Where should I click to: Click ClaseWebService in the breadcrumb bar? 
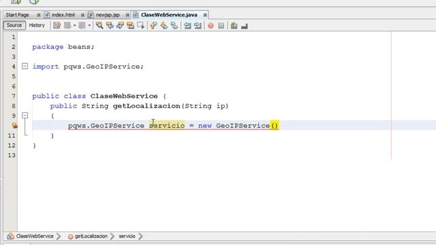[35, 236]
